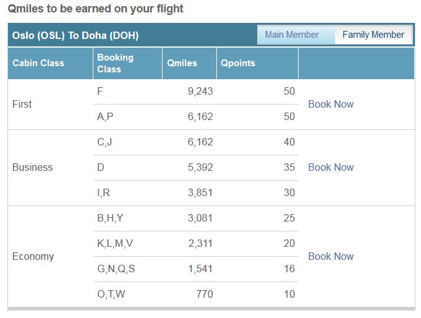
Task: Select the 9,243 Qmiles value for class F
Action: 200,91
